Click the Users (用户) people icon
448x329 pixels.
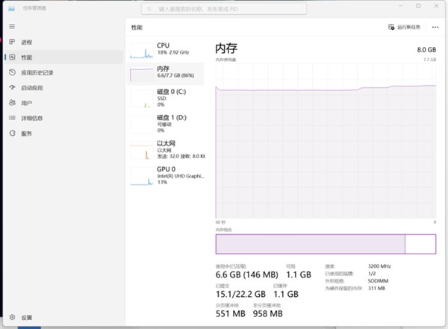click(12, 102)
